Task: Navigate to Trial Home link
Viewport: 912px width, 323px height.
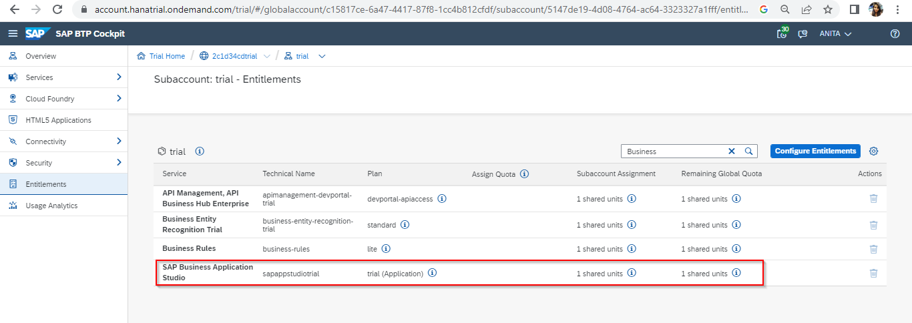Action: [x=167, y=56]
